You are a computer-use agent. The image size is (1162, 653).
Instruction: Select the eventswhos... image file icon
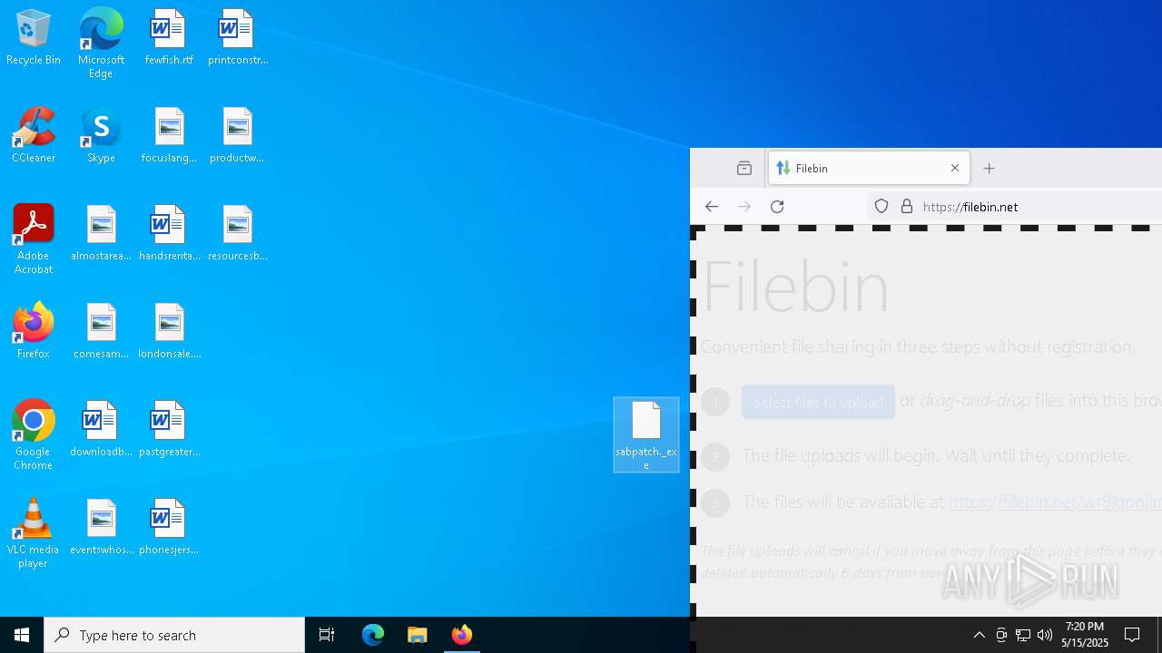click(101, 528)
